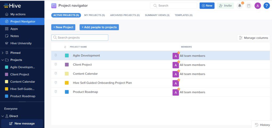
Task: Open Product Roadmap in sidebar projects
Action: [x=22, y=96]
